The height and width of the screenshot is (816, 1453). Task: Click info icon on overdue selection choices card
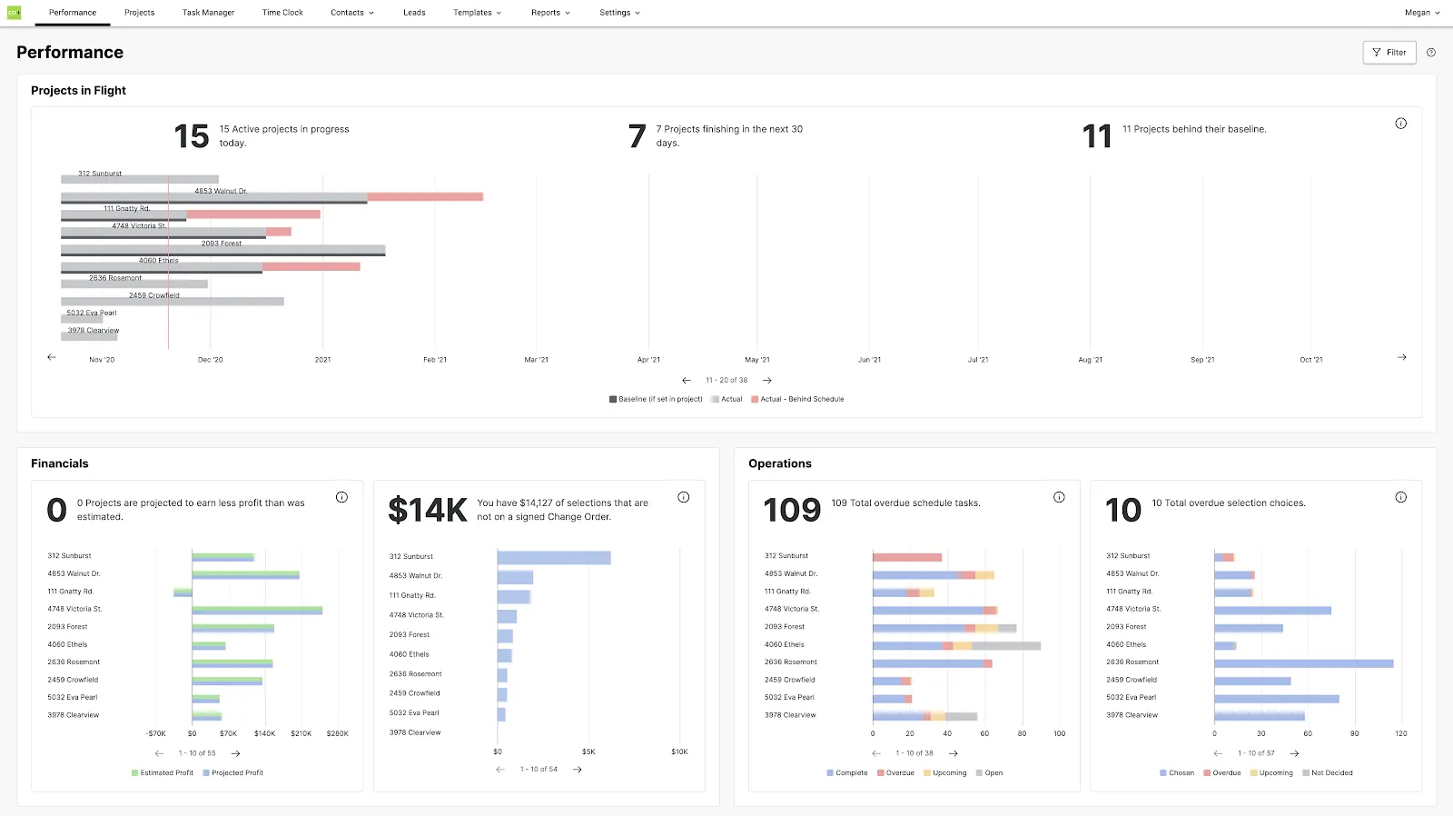[x=1401, y=497]
